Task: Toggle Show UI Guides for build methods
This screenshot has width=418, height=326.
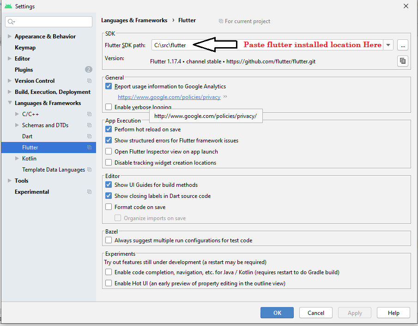Action: [109, 185]
